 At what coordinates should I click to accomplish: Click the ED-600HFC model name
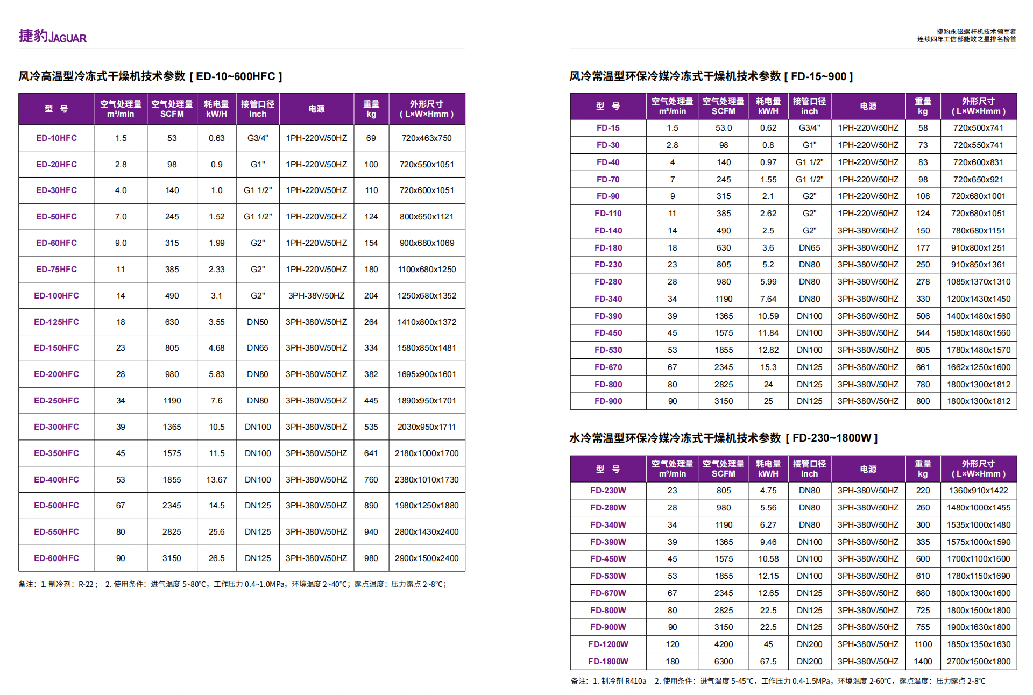tap(56, 558)
